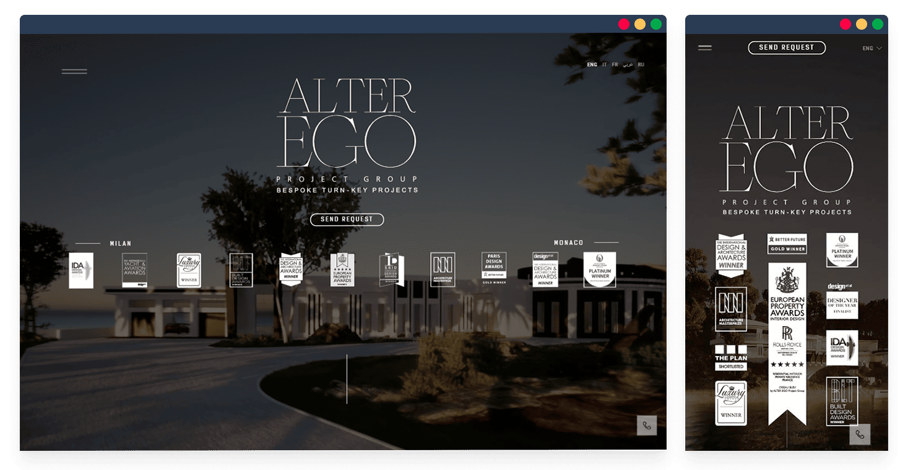
Task: Click the Paris Design Awards badge
Action: click(x=494, y=268)
